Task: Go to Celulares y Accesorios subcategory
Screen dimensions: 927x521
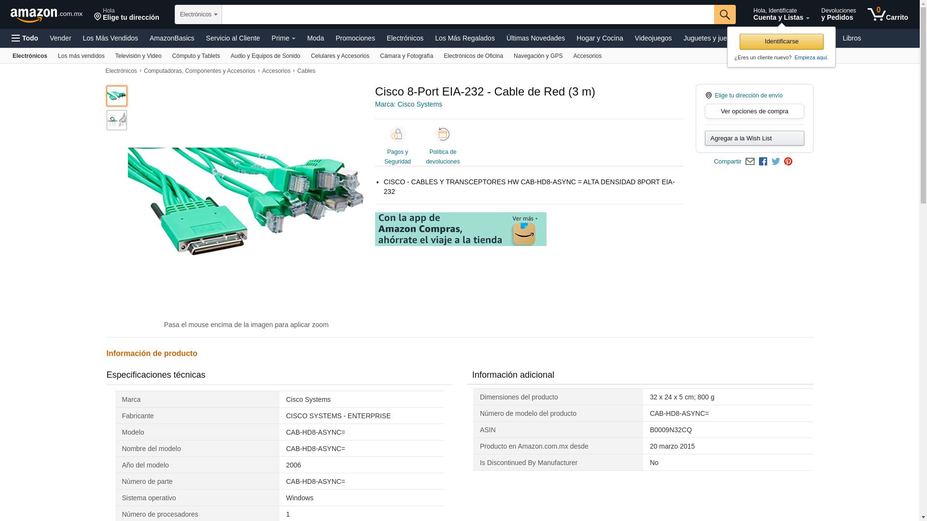Action: click(x=340, y=56)
